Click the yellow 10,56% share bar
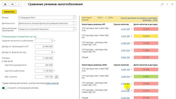The height and width of the screenshot is (99, 176). coord(146,36)
